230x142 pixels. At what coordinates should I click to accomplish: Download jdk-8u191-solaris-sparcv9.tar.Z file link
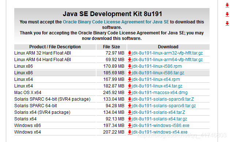click(x=163, y=99)
